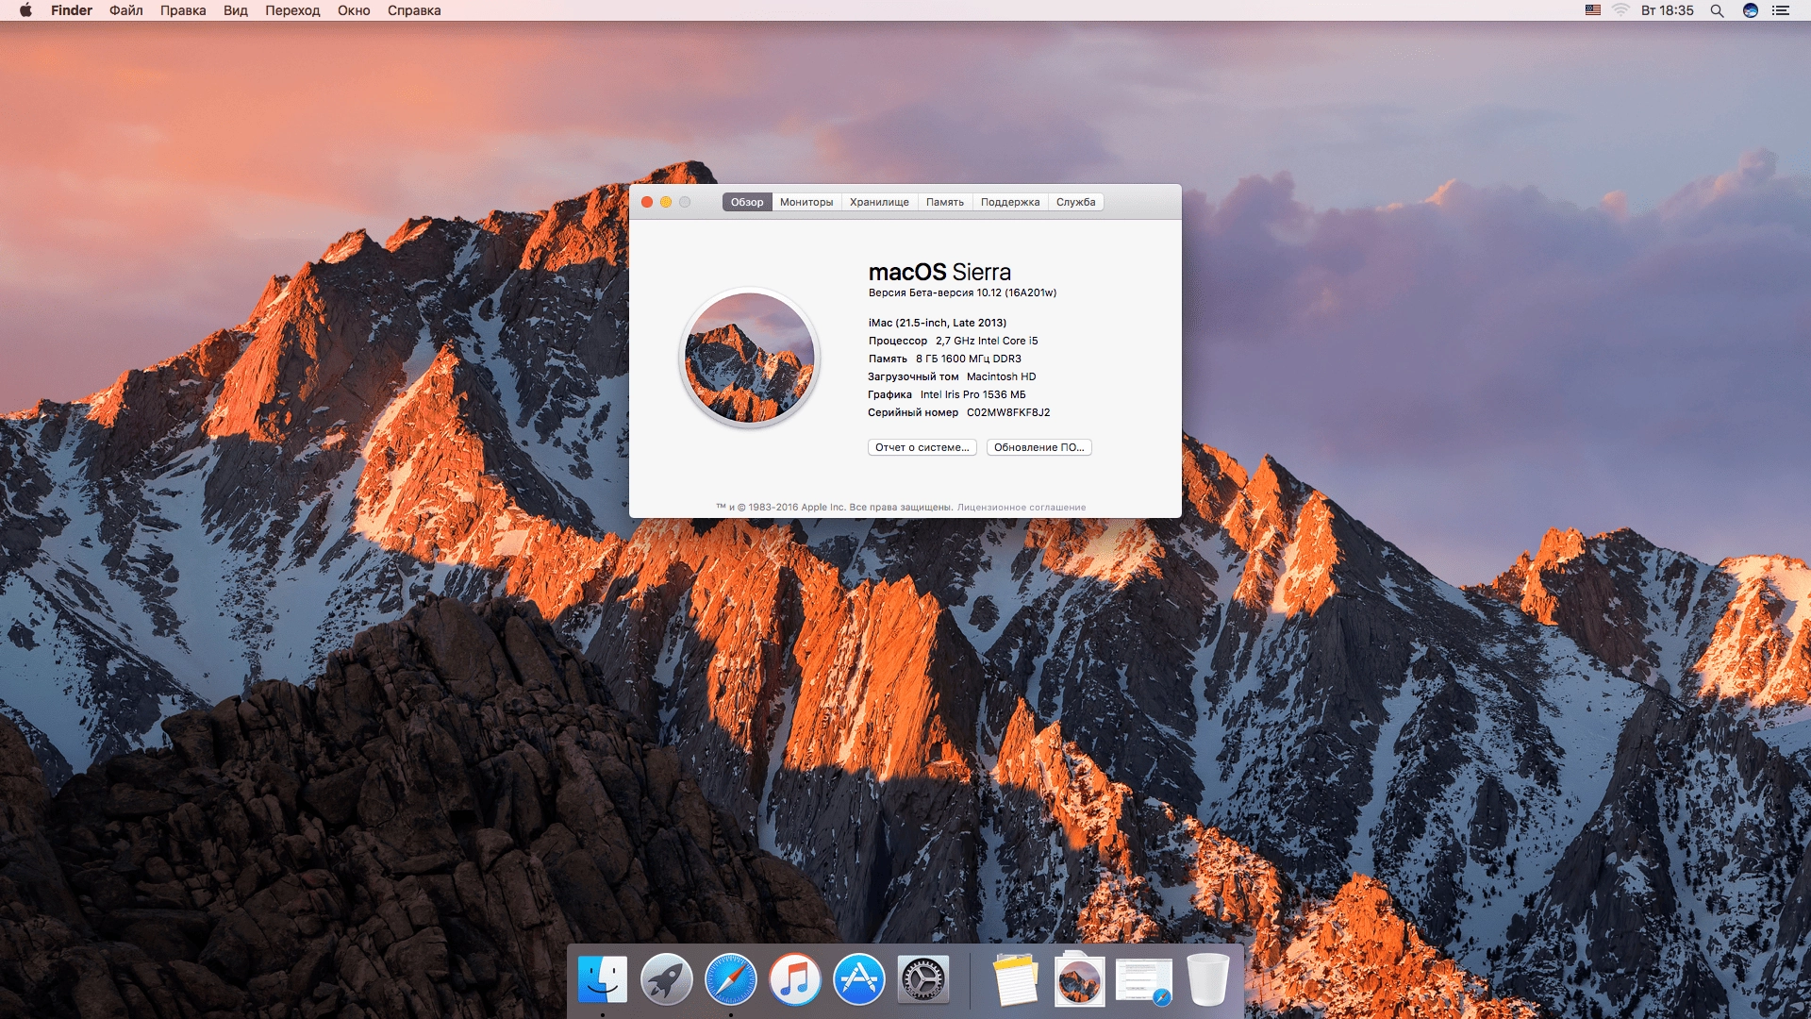Image resolution: width=1811 pixels, height=1019 pixels.
Task: Open the macOS Sierra installer folder in Dock
Action: click(1079, 979)
